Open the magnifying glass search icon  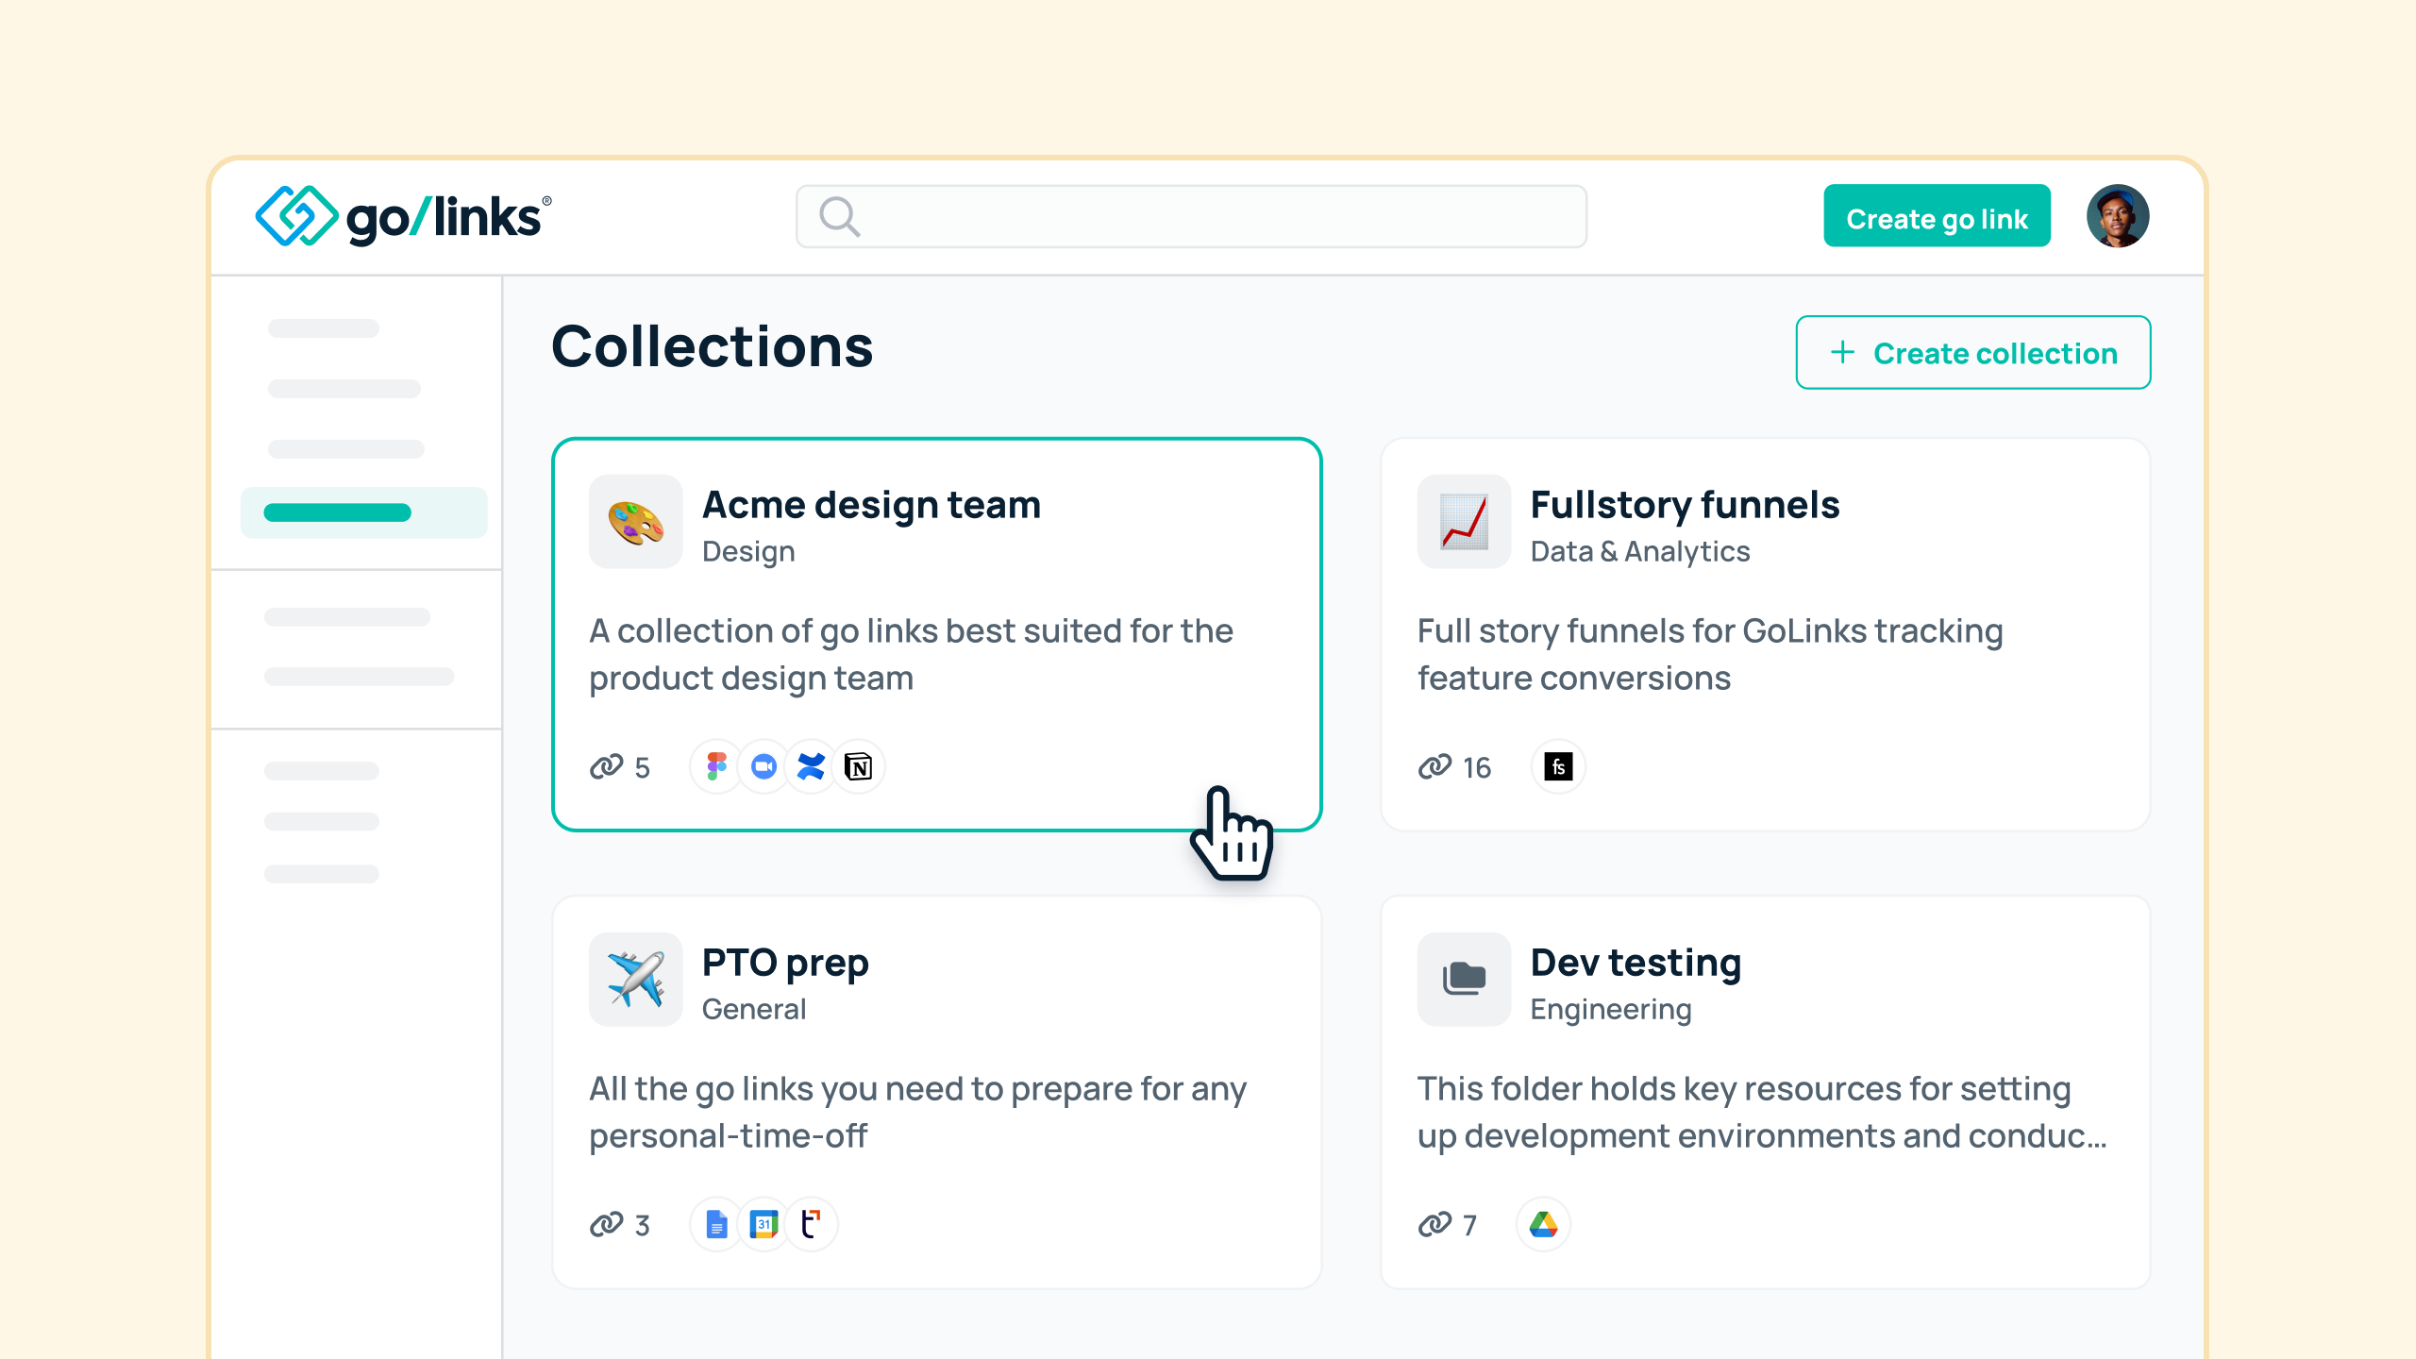[x=838, y=217]
